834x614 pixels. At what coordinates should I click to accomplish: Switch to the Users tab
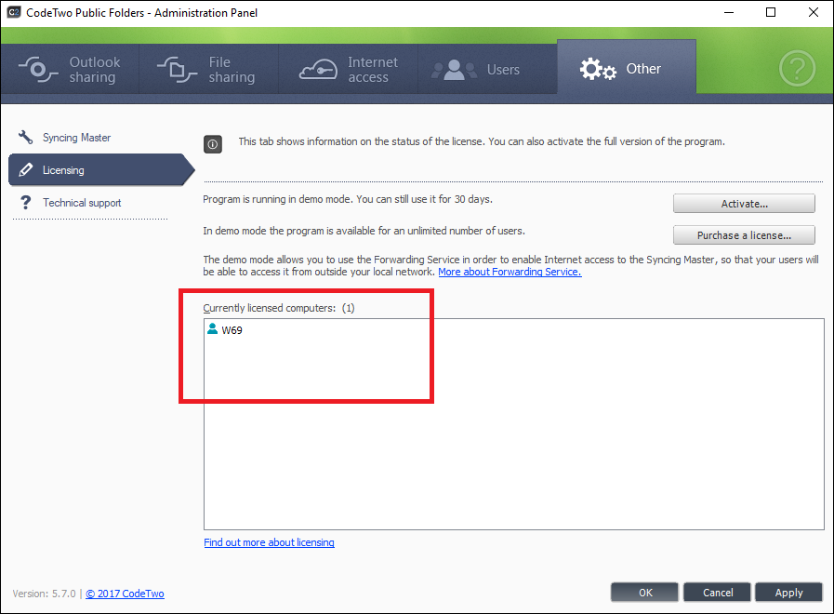[x=488, y=69]
